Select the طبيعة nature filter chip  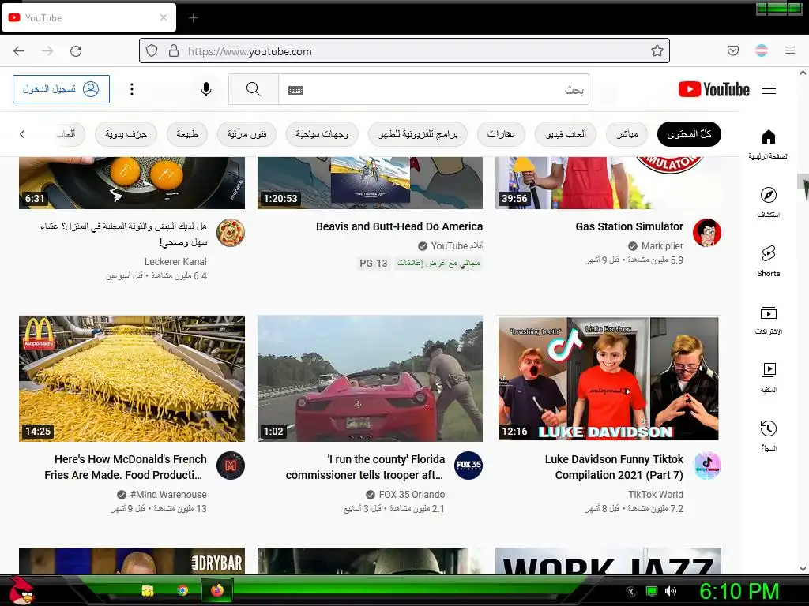coord(187,134)
